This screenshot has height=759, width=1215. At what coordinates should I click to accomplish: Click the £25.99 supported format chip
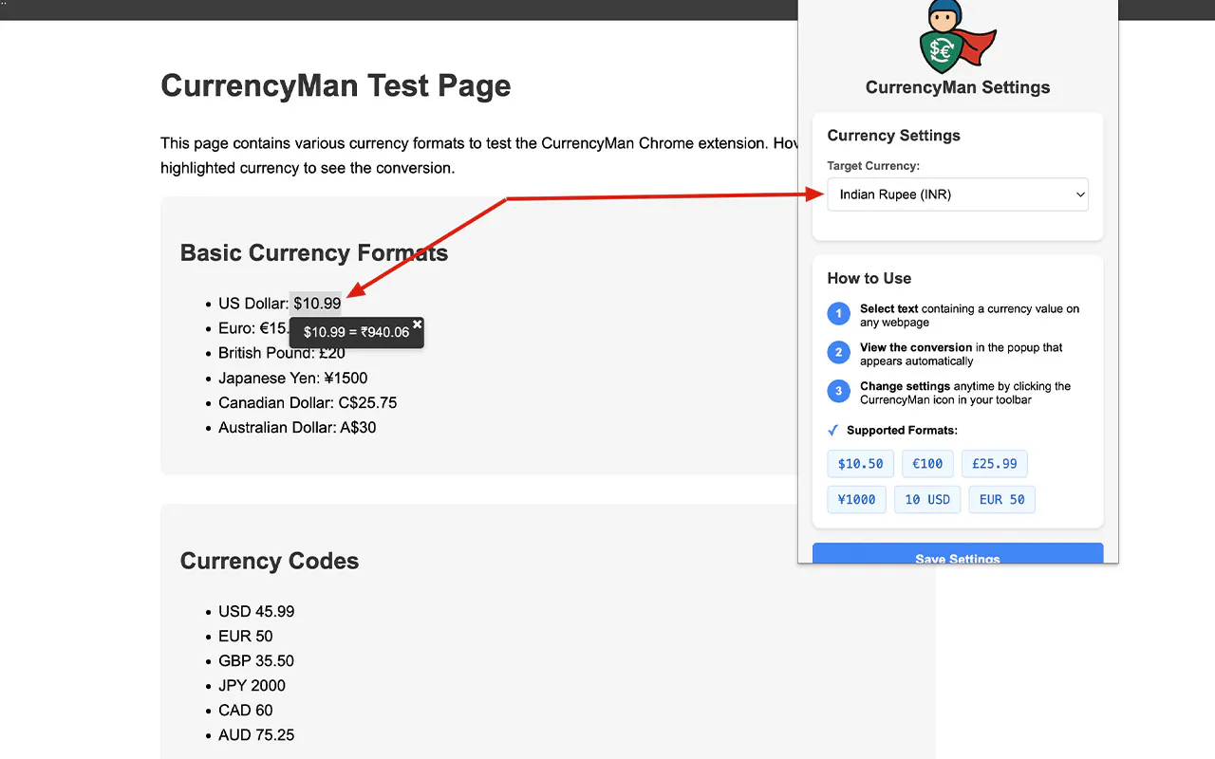click(995, 464)
